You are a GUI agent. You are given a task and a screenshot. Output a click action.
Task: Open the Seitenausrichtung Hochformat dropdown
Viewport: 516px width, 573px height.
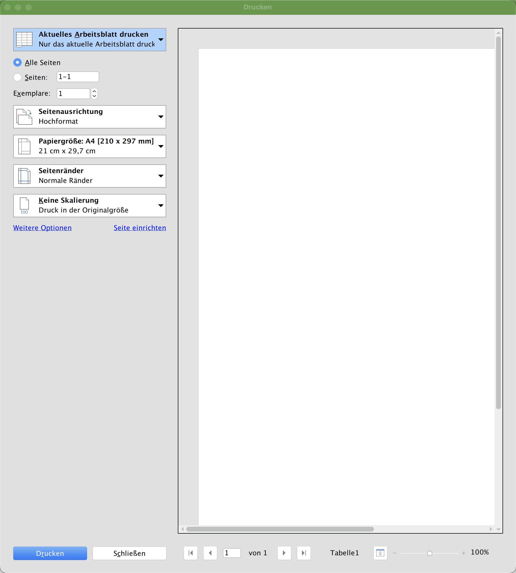tap(90, 117)
